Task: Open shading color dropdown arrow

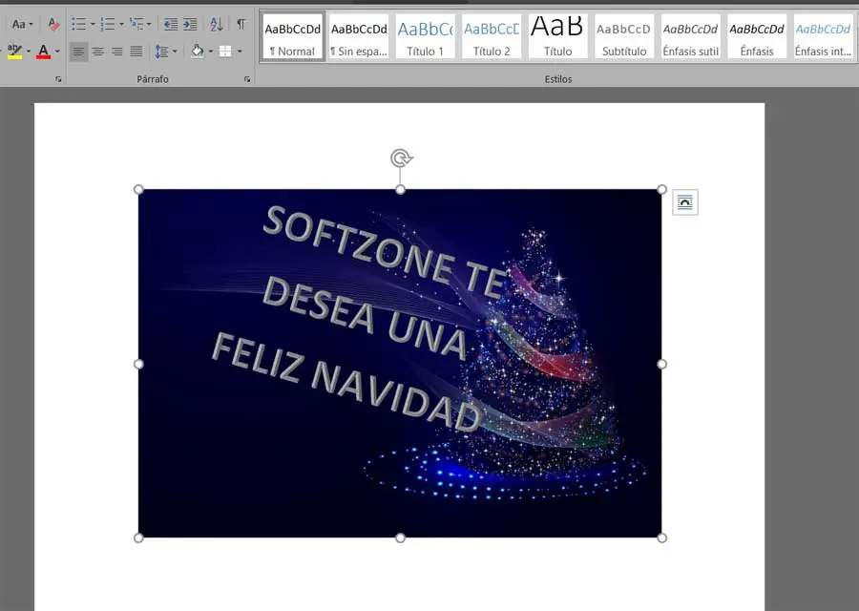Action: (x=211, y=52)
